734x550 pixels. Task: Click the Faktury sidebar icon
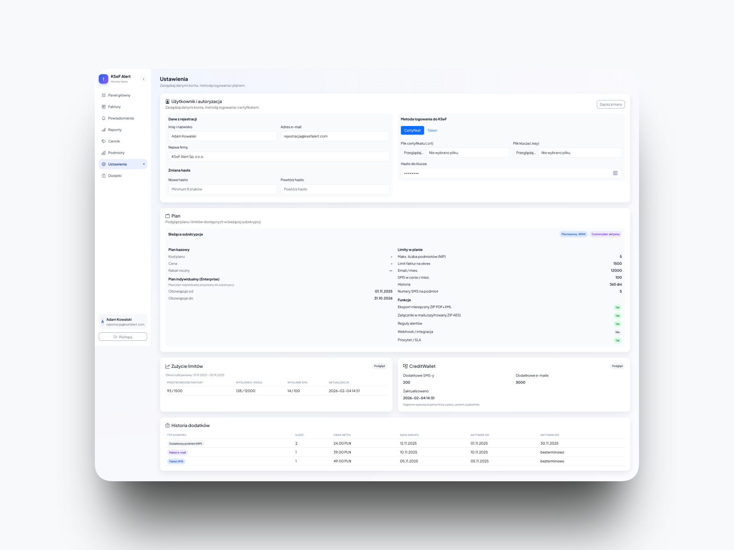pos(104,107)
